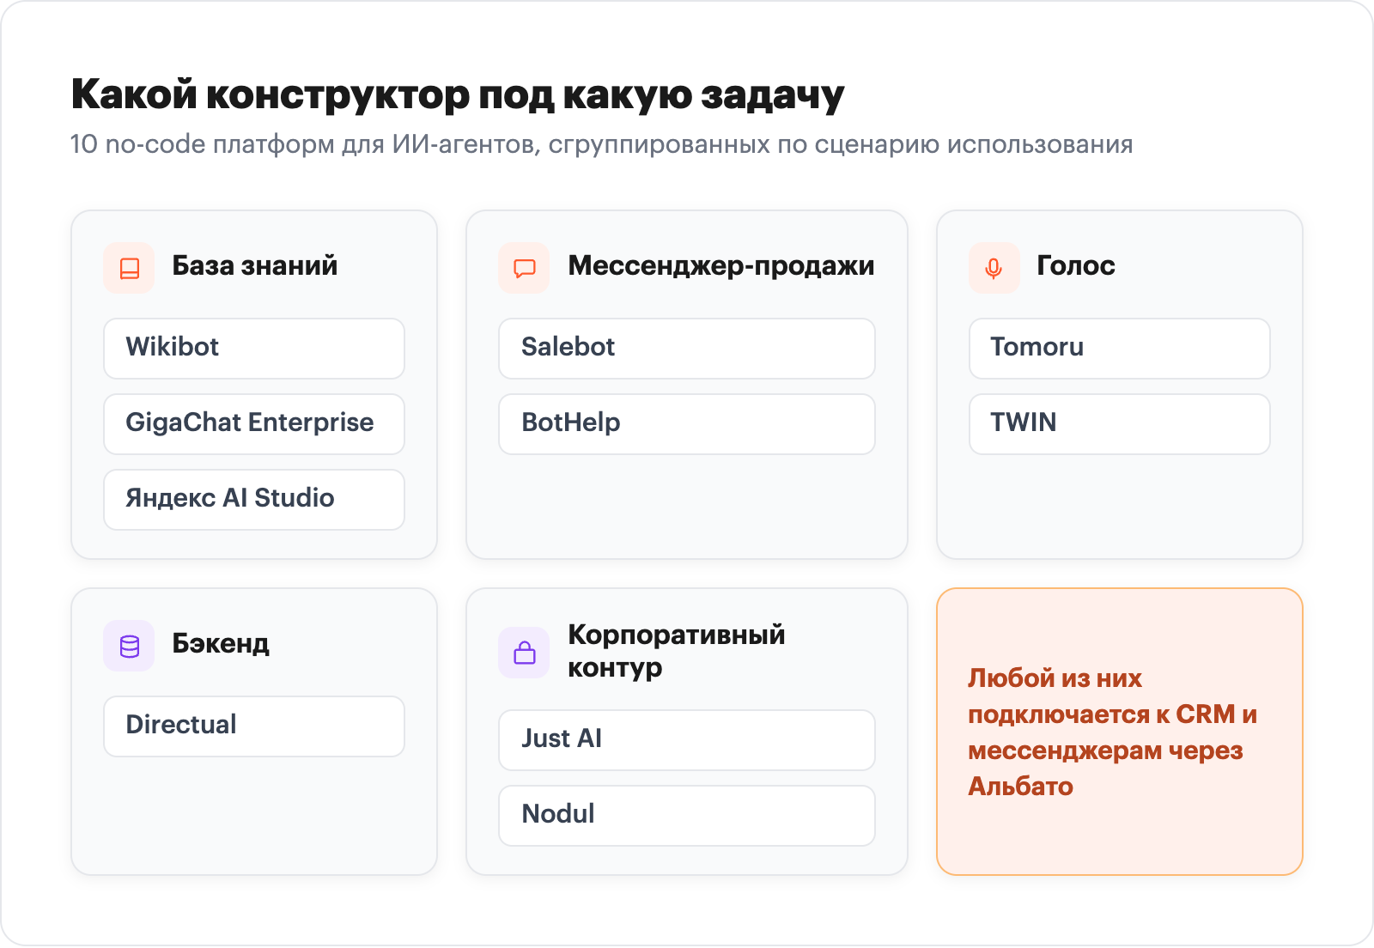The width and height of the screenshot is (1374, 948).
Task: Click the lock icon beside Корпоративный контур
Action: coord(524,653)
